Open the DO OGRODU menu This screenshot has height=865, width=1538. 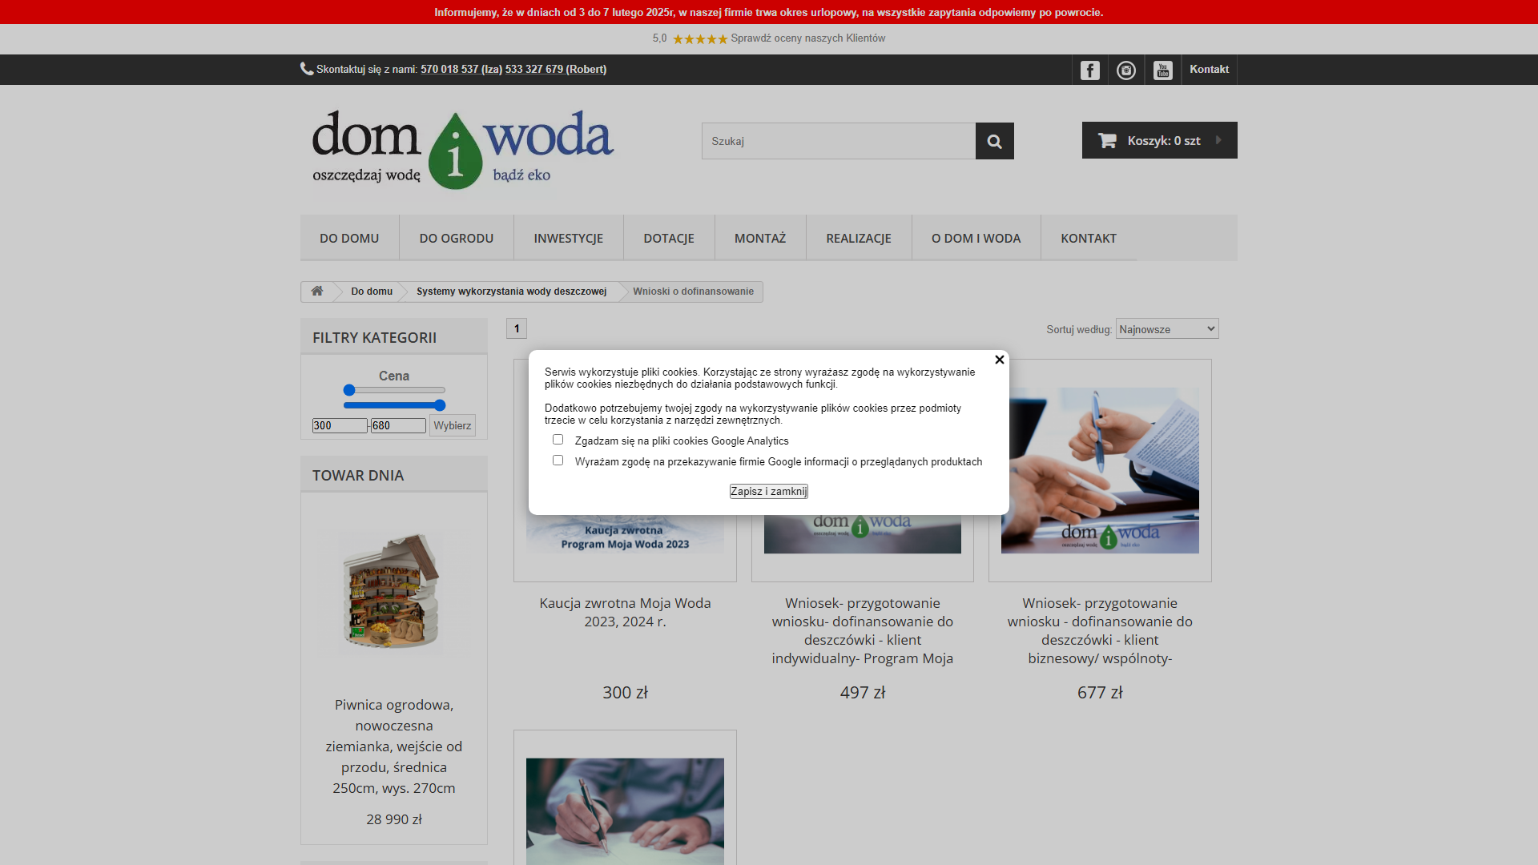pos(456,239)
